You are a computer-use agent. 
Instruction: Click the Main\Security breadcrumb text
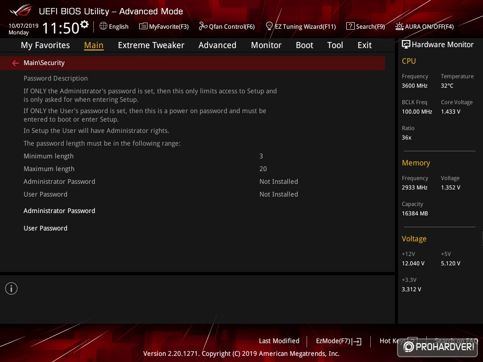[44, 63]
